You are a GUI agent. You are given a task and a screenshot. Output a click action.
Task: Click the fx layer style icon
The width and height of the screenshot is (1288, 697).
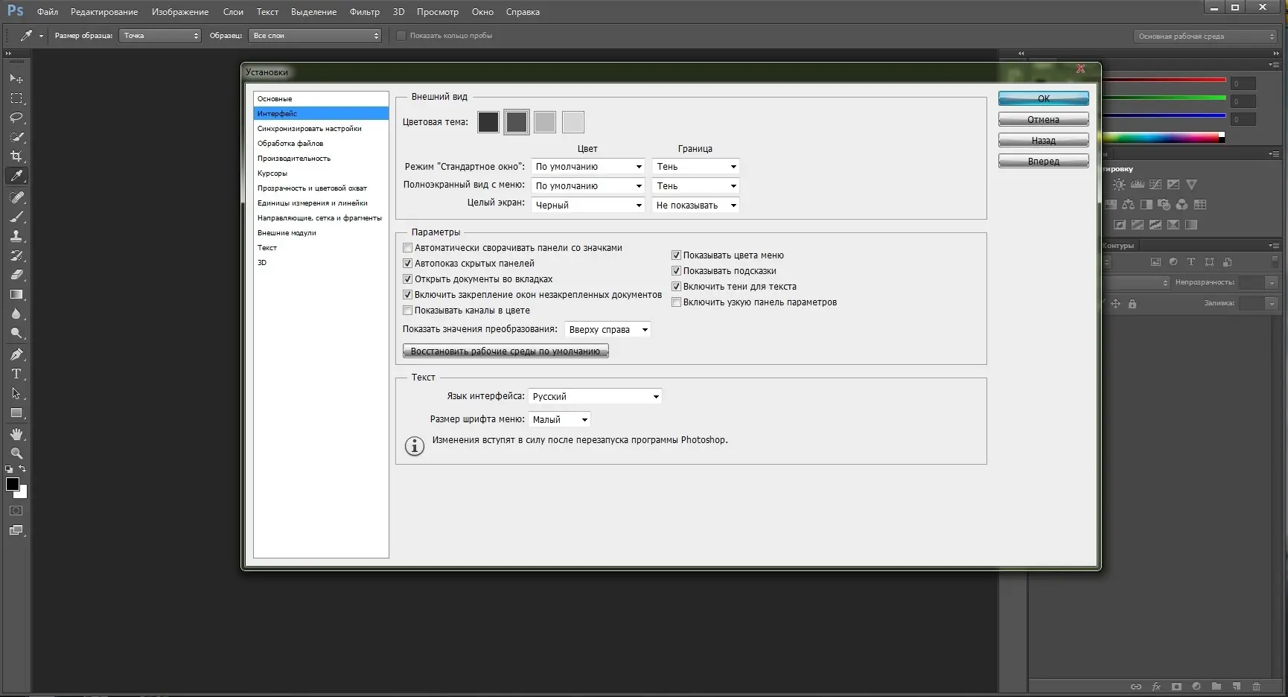tap(1156, 687)
